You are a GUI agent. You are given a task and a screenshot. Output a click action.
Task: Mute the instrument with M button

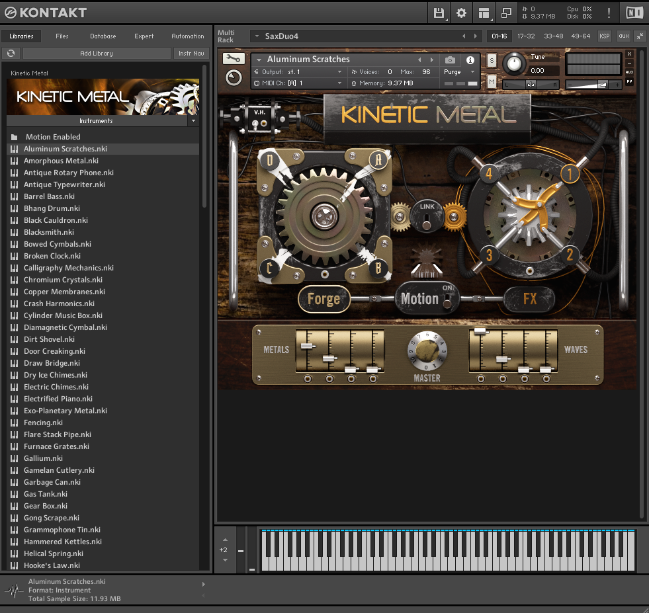492,82
